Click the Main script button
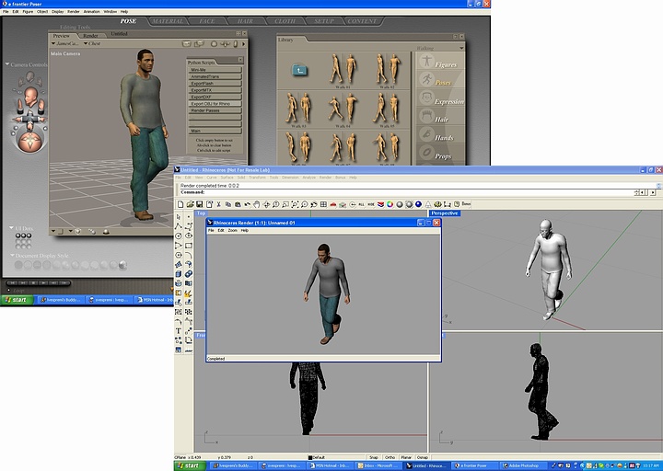The width and height of the screenshot is (663, 471). [x=215, y=131]
